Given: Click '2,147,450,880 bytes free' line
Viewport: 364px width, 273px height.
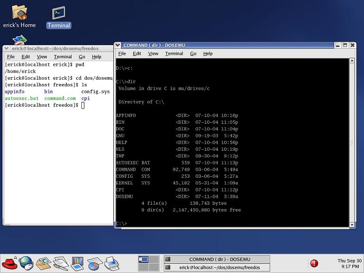Looking at the screenshot, I should click(207, 210).
